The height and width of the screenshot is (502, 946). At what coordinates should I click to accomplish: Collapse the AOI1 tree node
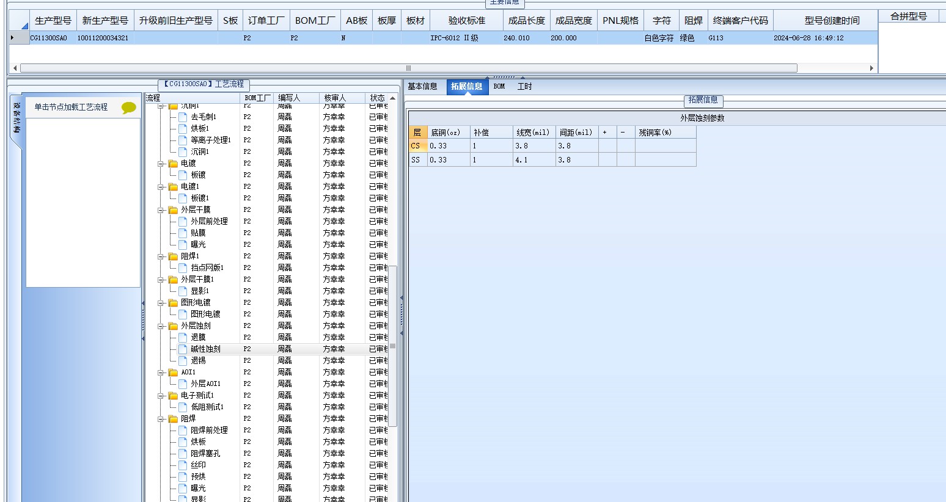(x=161, y=373)
